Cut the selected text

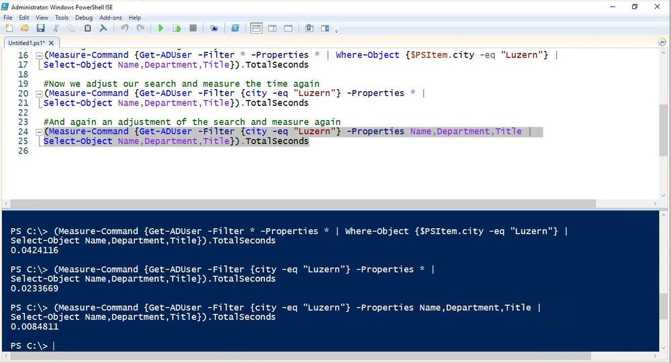point(56,28)
